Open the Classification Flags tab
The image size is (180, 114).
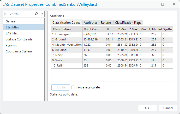coord(128,23)
